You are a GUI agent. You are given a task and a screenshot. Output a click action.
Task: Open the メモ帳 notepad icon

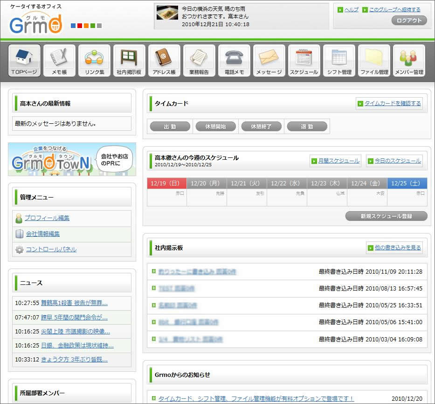(59, 61)
